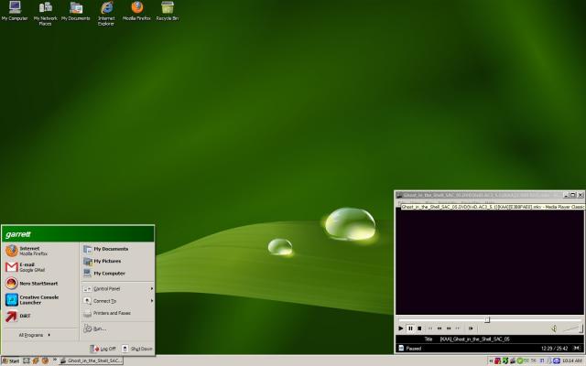586x366 pixels.
Task: Select Internet Mozilla Firefox in Start menu
Action: pos(40,251)
